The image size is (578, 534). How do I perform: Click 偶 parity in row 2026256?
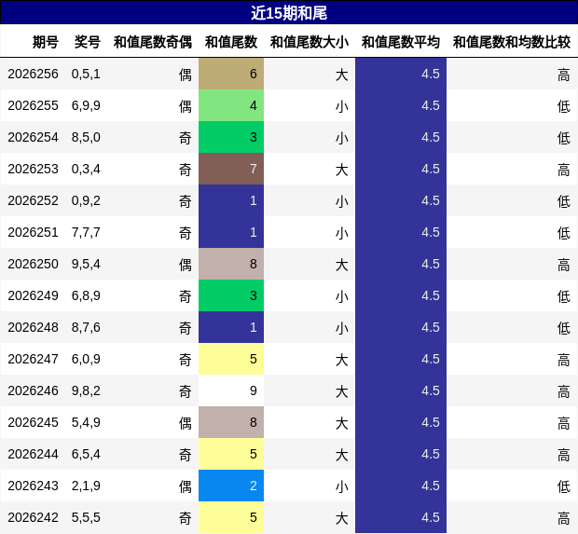click(185, 75)
